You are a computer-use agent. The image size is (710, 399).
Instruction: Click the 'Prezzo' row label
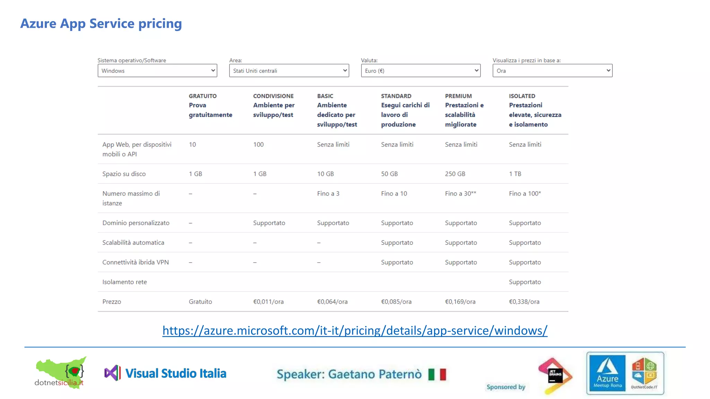click(x=112, y=302)
